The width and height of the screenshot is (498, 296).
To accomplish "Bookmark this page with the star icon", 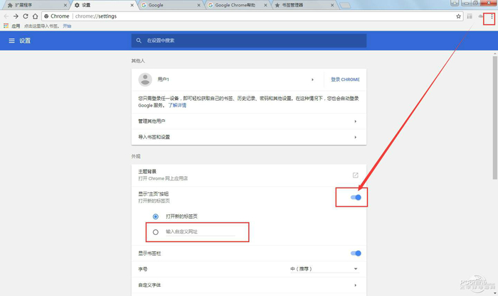I will [458, 16].
